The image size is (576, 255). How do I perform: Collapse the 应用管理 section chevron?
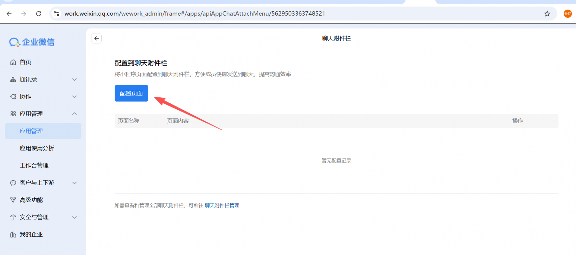click(75, 114)
